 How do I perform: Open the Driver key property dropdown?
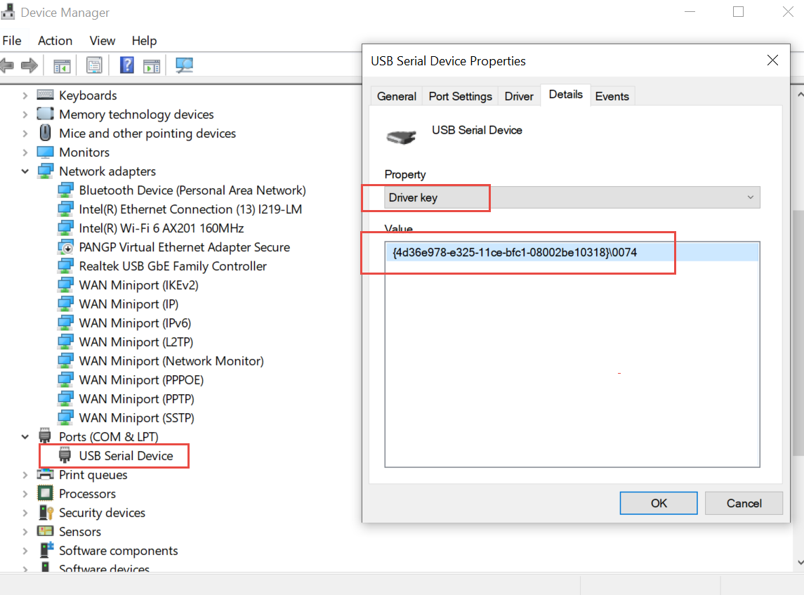pos(750,197)
